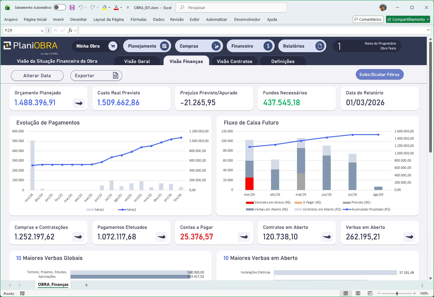Click arrow on Contratos em Aberto card
Screen dimensions: 434x297
(x=327, y=237)
